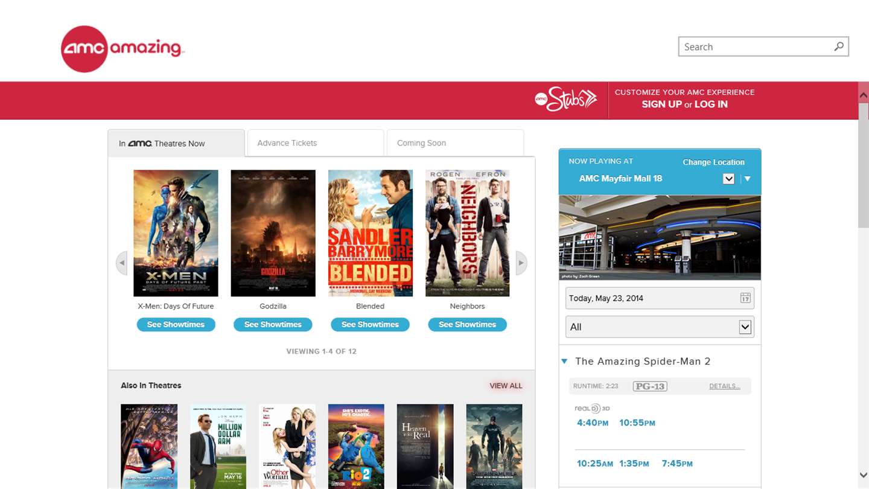Collapse The Amazing Spider-Man 2 showtimes

click(x=564, y=362)
